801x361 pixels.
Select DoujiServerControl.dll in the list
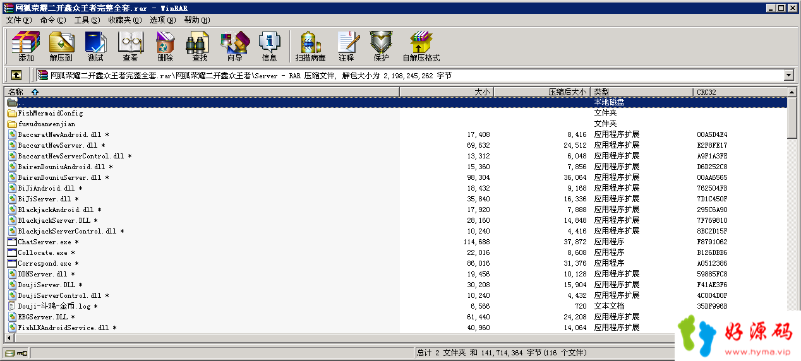[x=397, y=295]
